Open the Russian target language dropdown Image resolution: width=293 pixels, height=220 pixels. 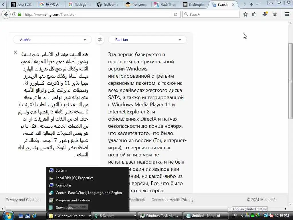coord(147,40)
